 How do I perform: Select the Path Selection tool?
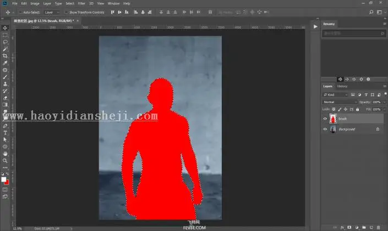(5, 140)
